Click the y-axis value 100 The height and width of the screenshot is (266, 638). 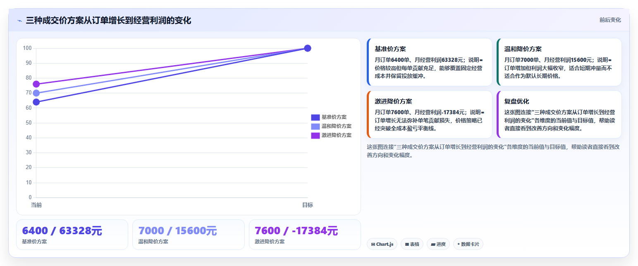pos(27,48)
